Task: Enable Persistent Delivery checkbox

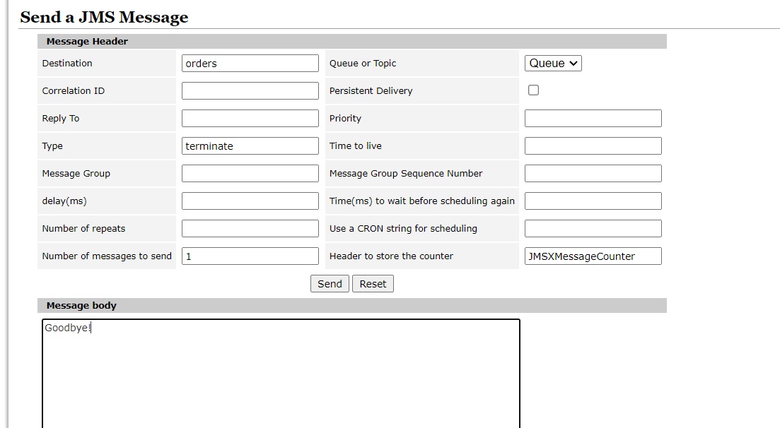Action: pos(533,90)
